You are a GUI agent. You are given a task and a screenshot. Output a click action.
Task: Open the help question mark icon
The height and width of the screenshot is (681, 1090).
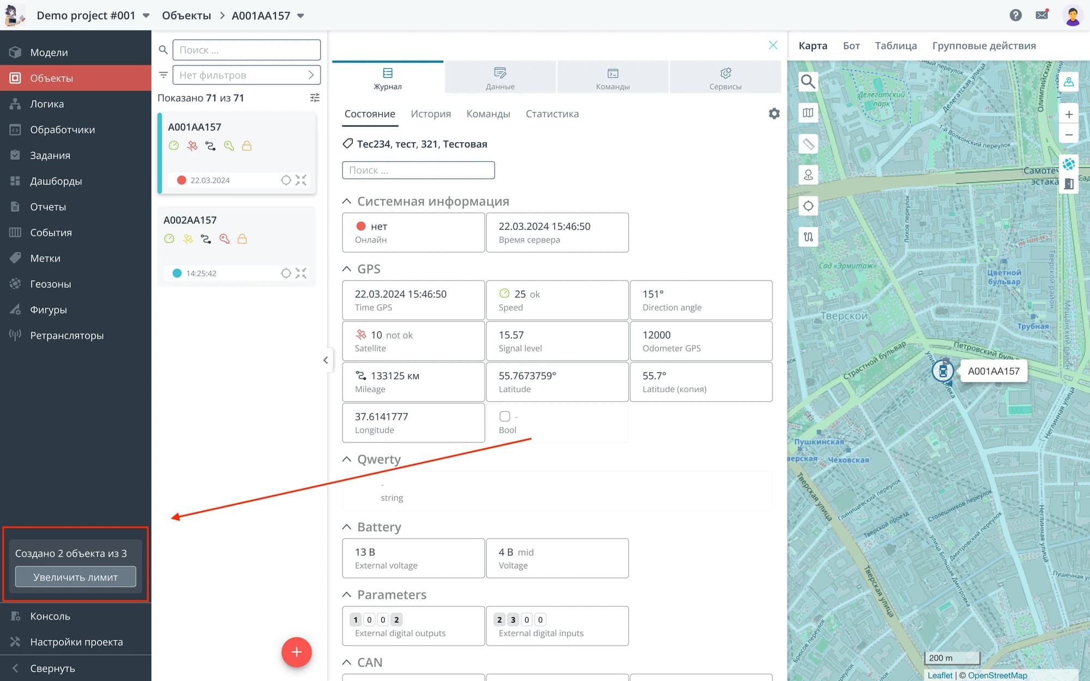click(x=1015, y=15)
